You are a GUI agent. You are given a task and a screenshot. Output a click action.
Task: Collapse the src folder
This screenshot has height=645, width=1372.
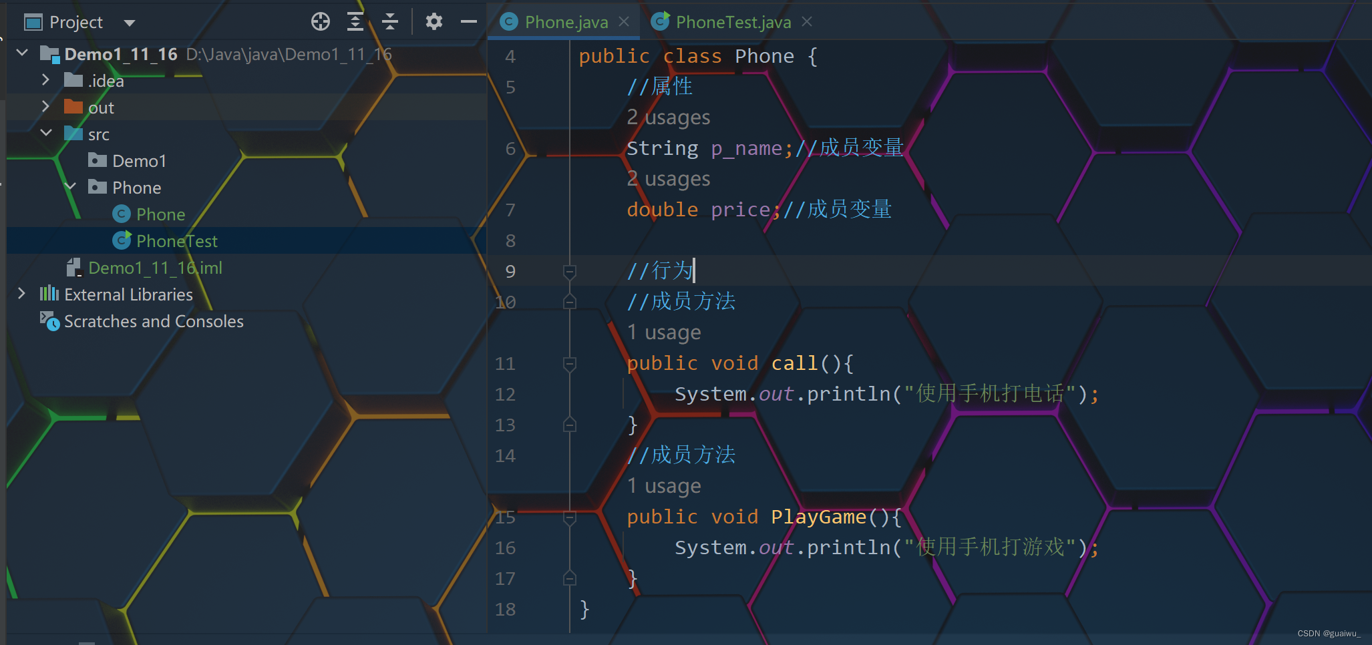(45, 134)
